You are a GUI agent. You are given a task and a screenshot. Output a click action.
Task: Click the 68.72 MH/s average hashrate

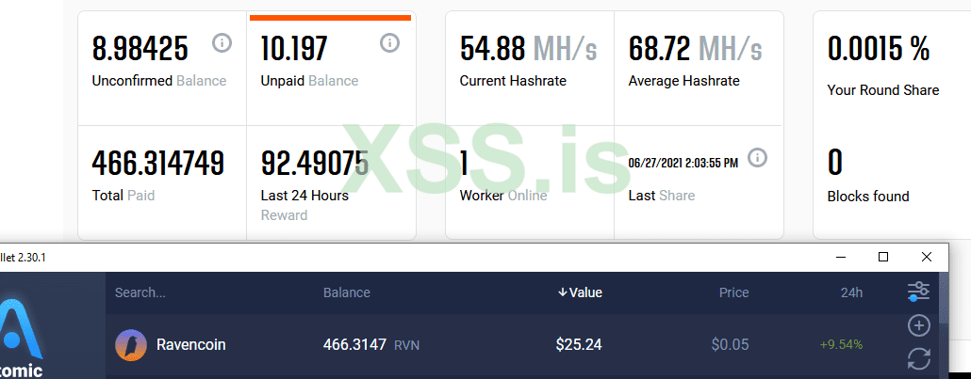696,48
